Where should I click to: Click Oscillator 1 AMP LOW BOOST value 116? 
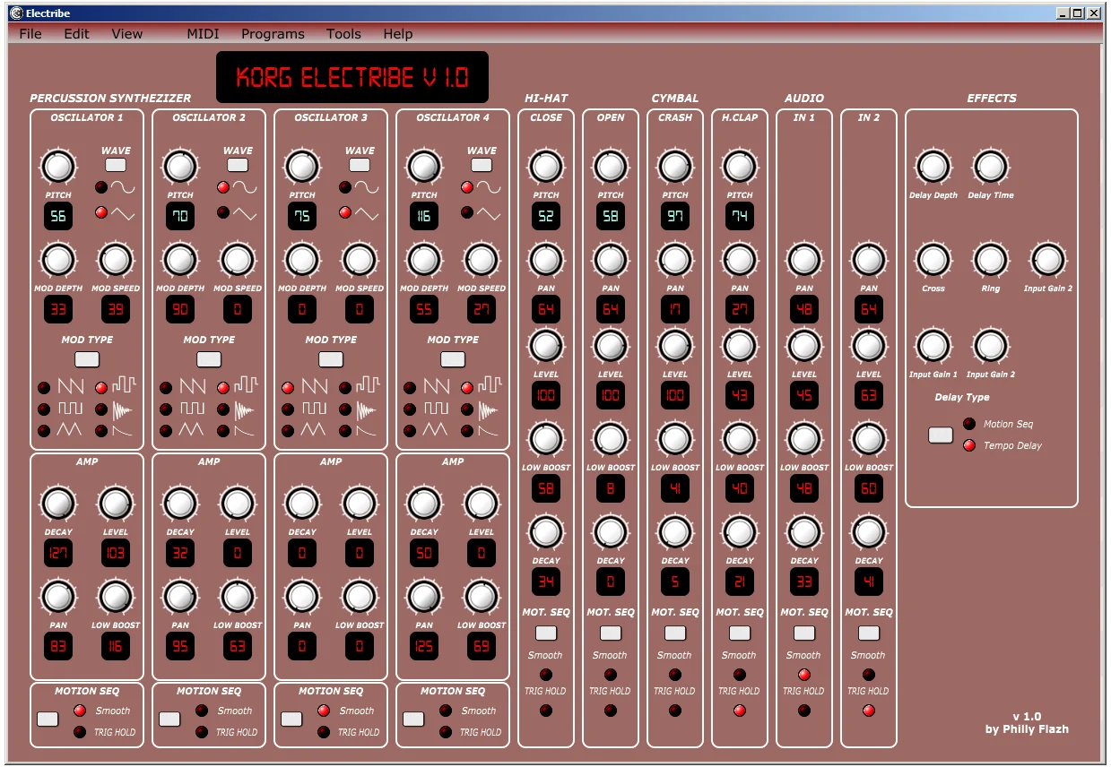tap(116, 646)
